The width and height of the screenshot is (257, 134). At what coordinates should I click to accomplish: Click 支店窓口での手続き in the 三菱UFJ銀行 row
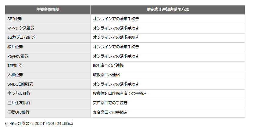(110, 112)
